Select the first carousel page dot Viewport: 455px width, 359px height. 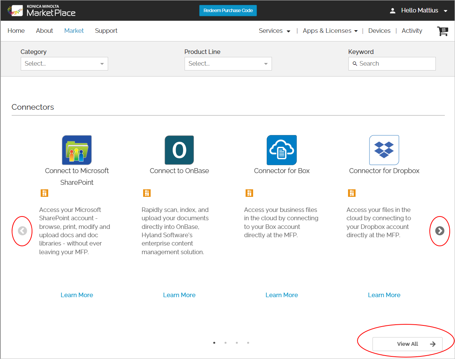click(214, 343)
